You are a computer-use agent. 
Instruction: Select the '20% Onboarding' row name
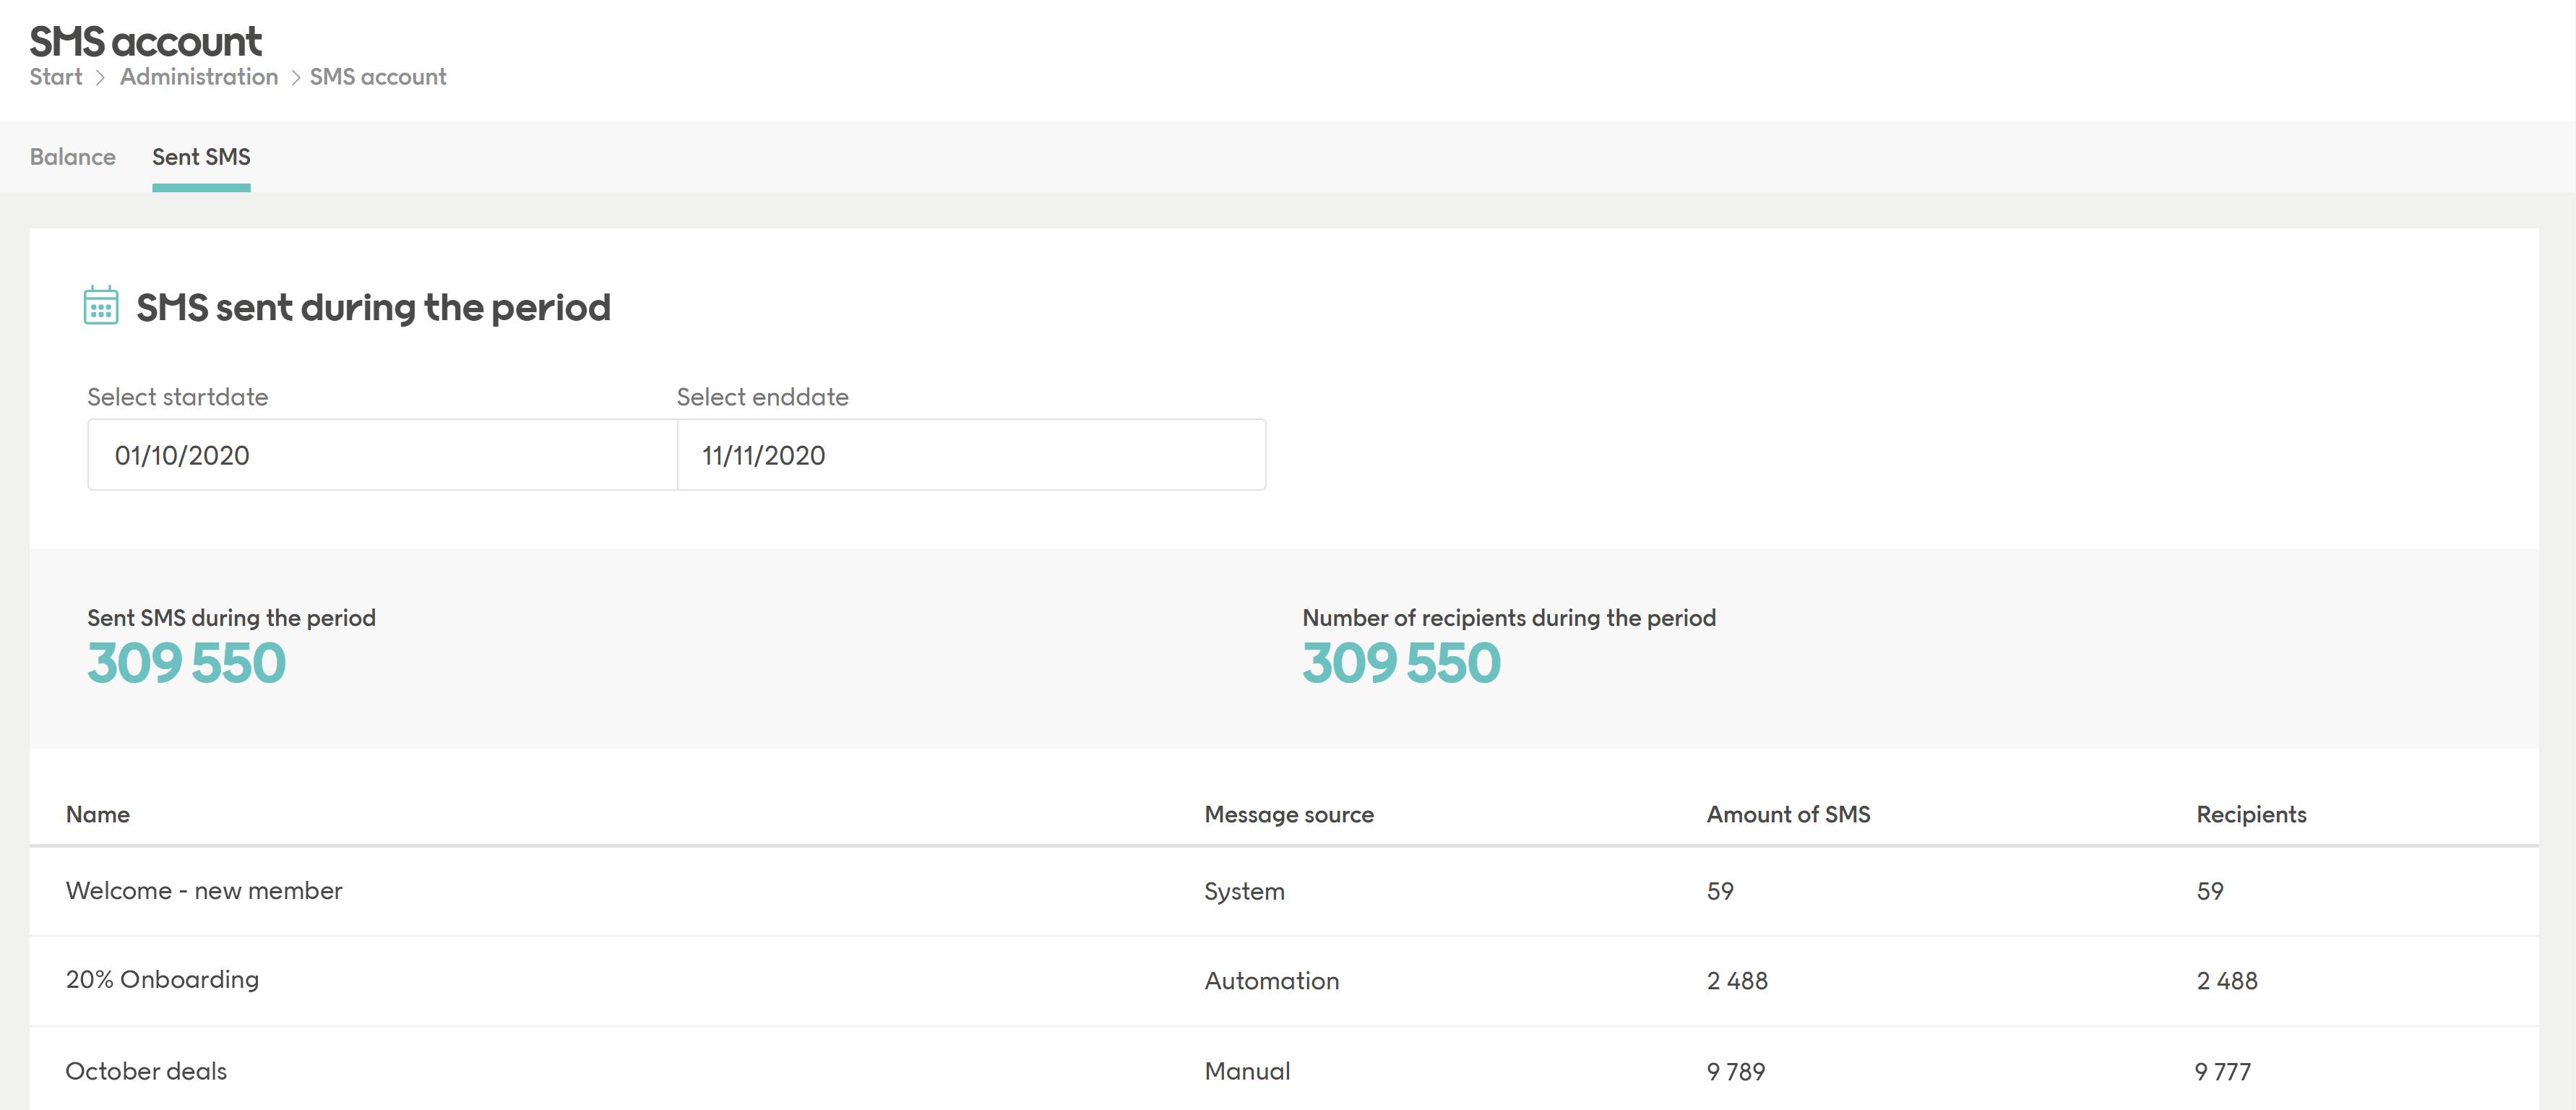click(x=162, y=980)
